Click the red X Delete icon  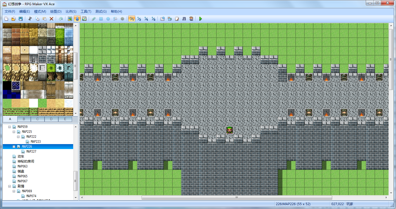[51, 19]
